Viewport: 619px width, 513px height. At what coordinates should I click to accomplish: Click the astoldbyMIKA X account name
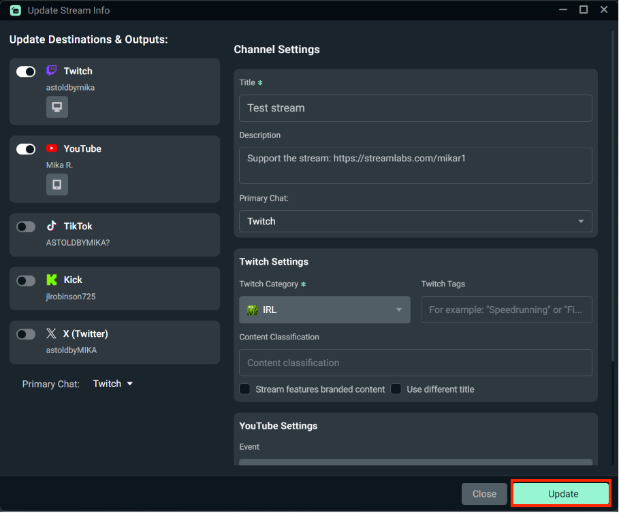72,350
